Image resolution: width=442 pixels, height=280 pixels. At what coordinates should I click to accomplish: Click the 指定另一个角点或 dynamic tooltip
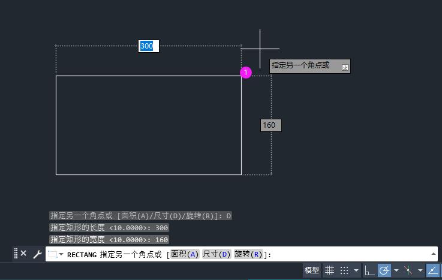pos(310,66)
